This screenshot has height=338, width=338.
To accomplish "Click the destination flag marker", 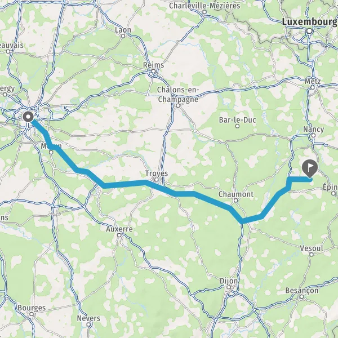I will (310, 169).
